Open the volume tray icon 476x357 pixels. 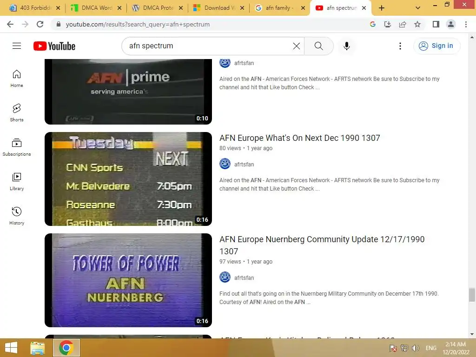416,348
